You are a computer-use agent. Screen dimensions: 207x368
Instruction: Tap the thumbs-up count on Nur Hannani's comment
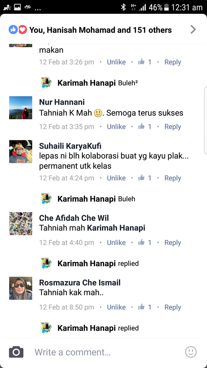pos(145,127)
